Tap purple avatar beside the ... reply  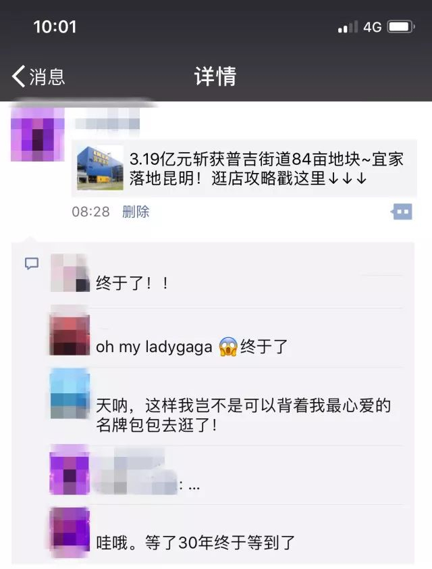[70, 470]
